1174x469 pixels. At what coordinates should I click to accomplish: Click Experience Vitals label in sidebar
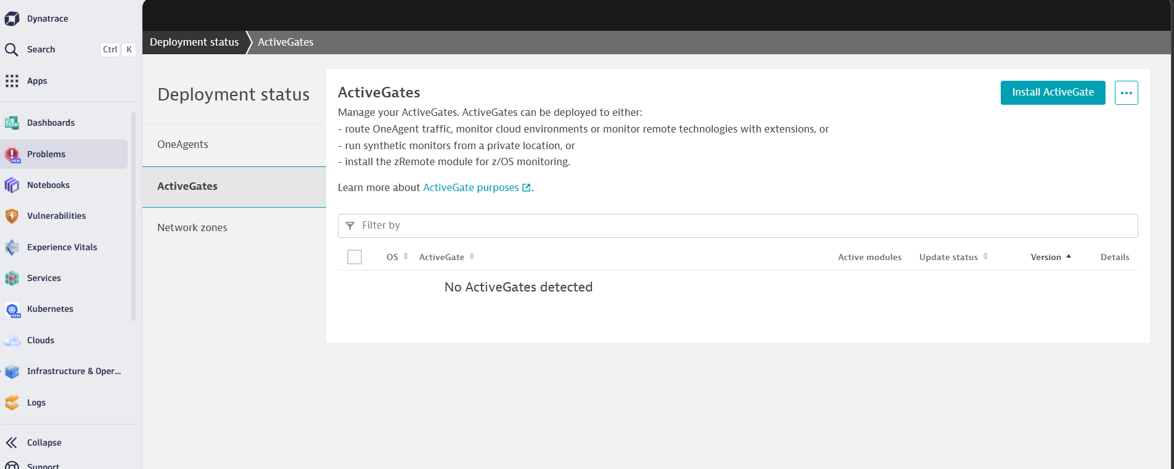coord(62,247)
